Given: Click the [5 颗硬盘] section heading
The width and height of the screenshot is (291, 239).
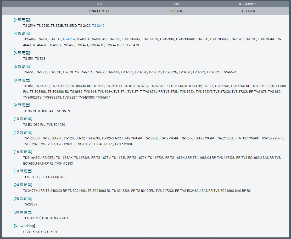Looking at the screenshot, I should [22, 53].
